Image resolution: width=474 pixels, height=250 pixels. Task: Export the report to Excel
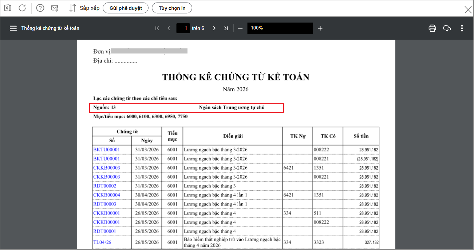coord(8,8)
